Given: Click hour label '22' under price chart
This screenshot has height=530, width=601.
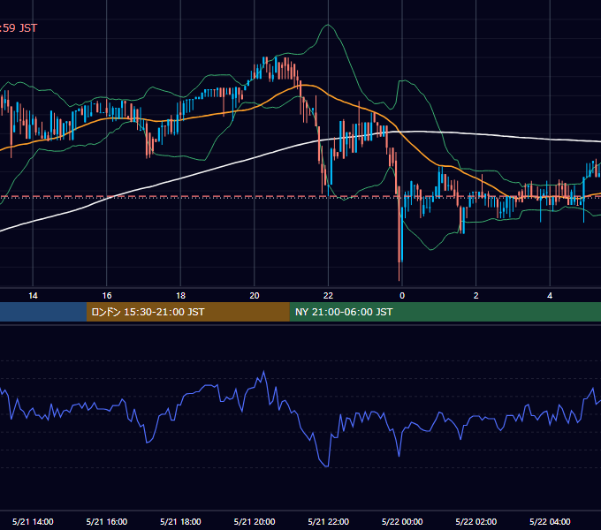Looking at the screenshot, I should 328,296.
